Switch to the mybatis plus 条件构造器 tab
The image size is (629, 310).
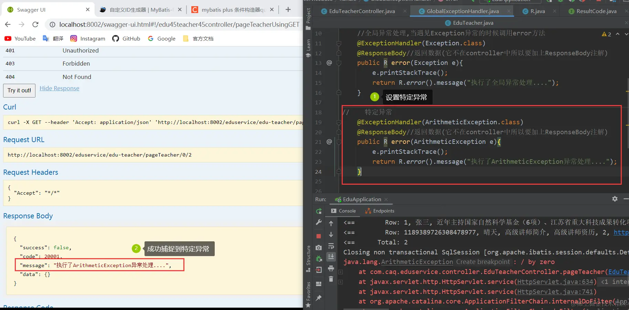pyautogui.click(x=233, y=10)
